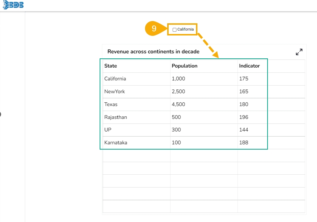317x222 pixels.
Task: Select the NewYork row cell
Action: (114, 92)
